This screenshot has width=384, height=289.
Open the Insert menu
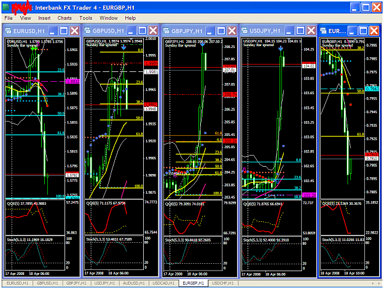(x=44, y=18)
